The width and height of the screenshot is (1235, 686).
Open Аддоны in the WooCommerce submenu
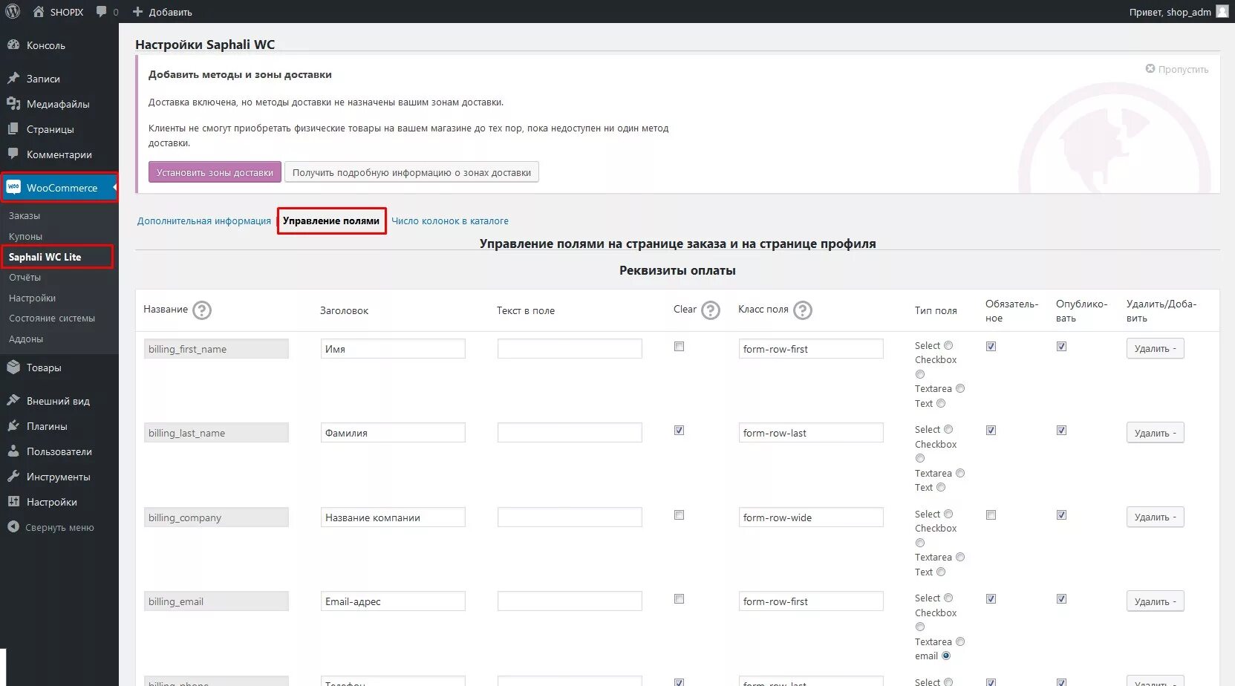pos(26,339)
